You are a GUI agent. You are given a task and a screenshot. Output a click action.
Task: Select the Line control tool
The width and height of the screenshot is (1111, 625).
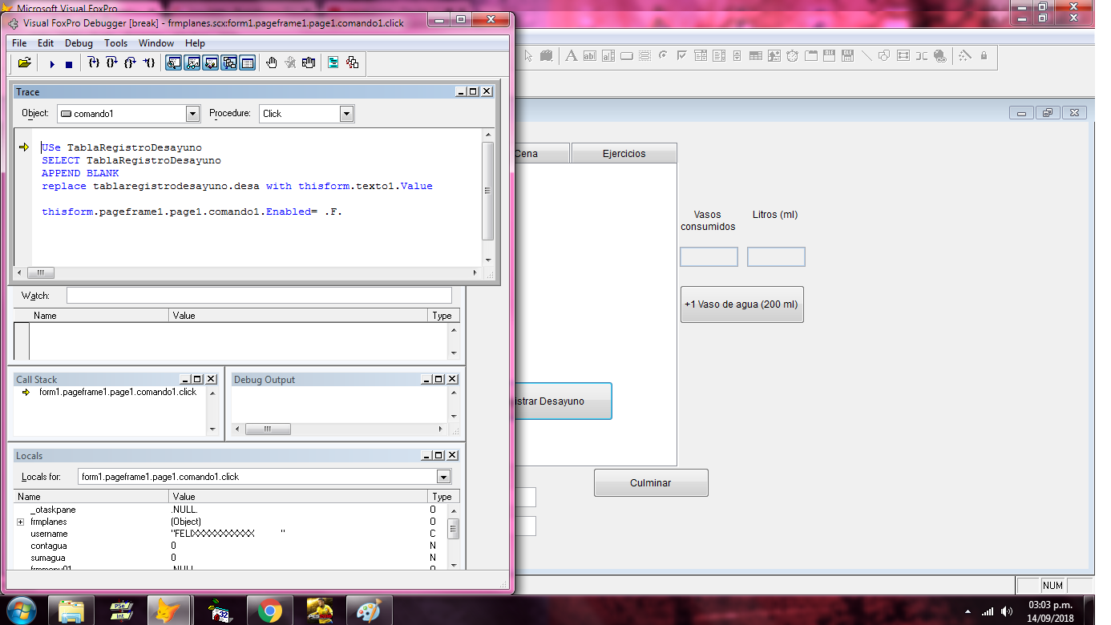tap(867, 55)
